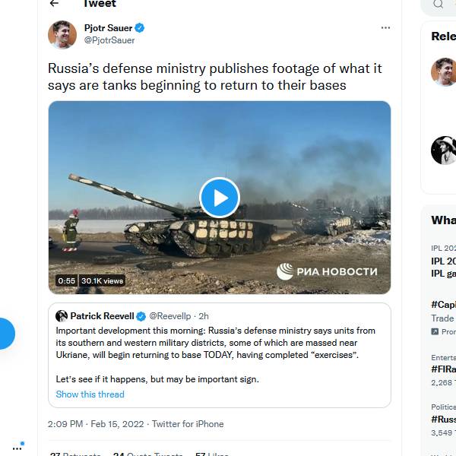The image size is (456, 456).
Task: Click Patrick Reevell's small avatar in quoted tweet
Action: (x=62, y=316)
